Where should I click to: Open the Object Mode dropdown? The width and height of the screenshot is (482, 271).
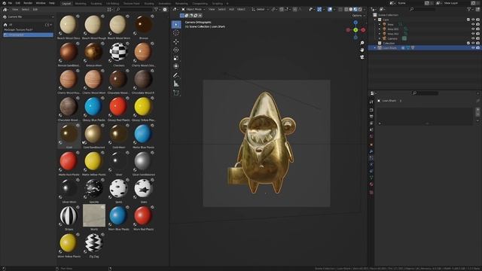pyautogui.click(x=194, y=10)
